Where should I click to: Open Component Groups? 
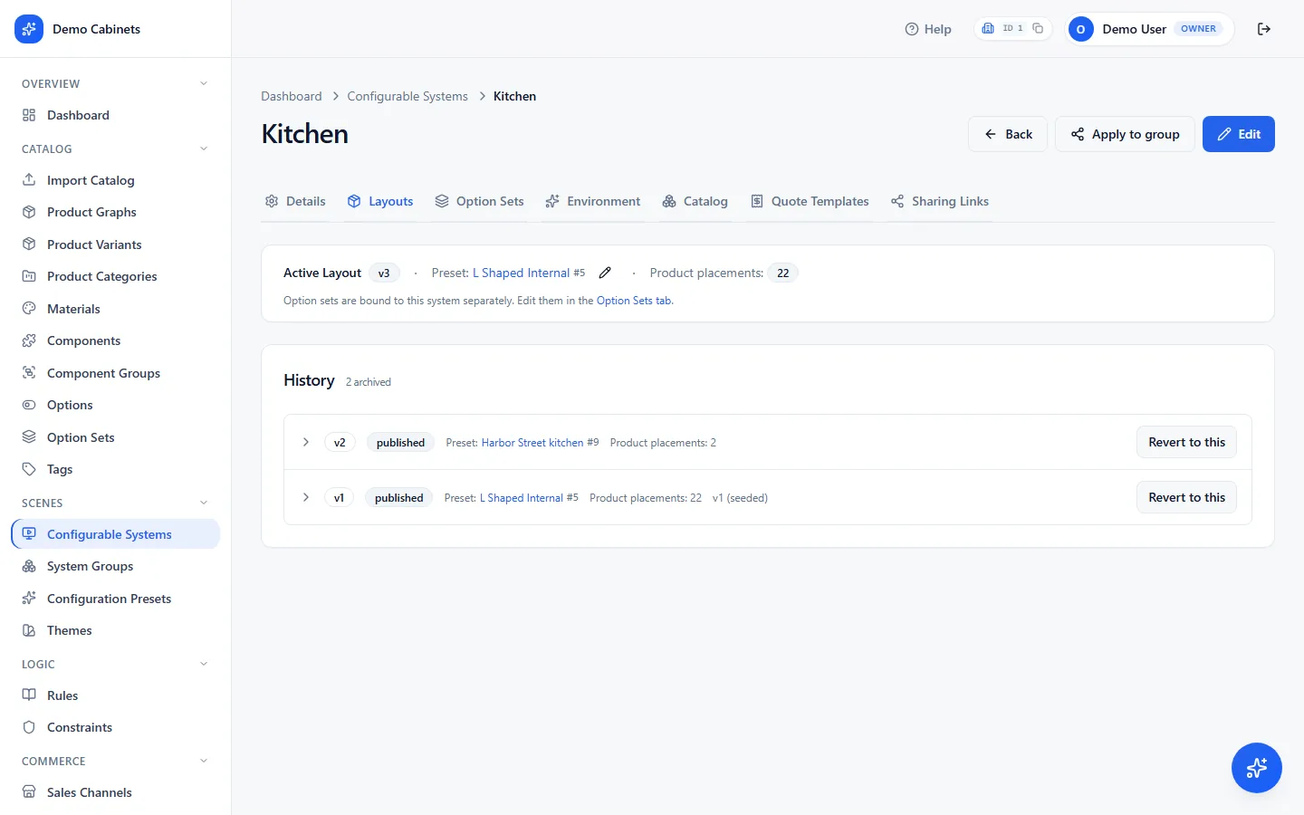click(115, 373)
